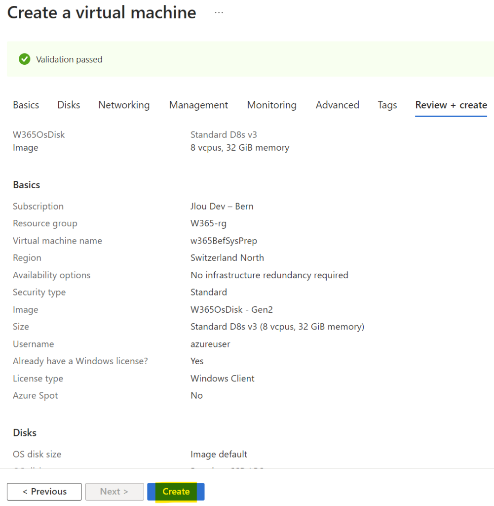The width and height of the screenshot is (494, 506).
Task: Click the License type label
Action: [x=38, y=378]
